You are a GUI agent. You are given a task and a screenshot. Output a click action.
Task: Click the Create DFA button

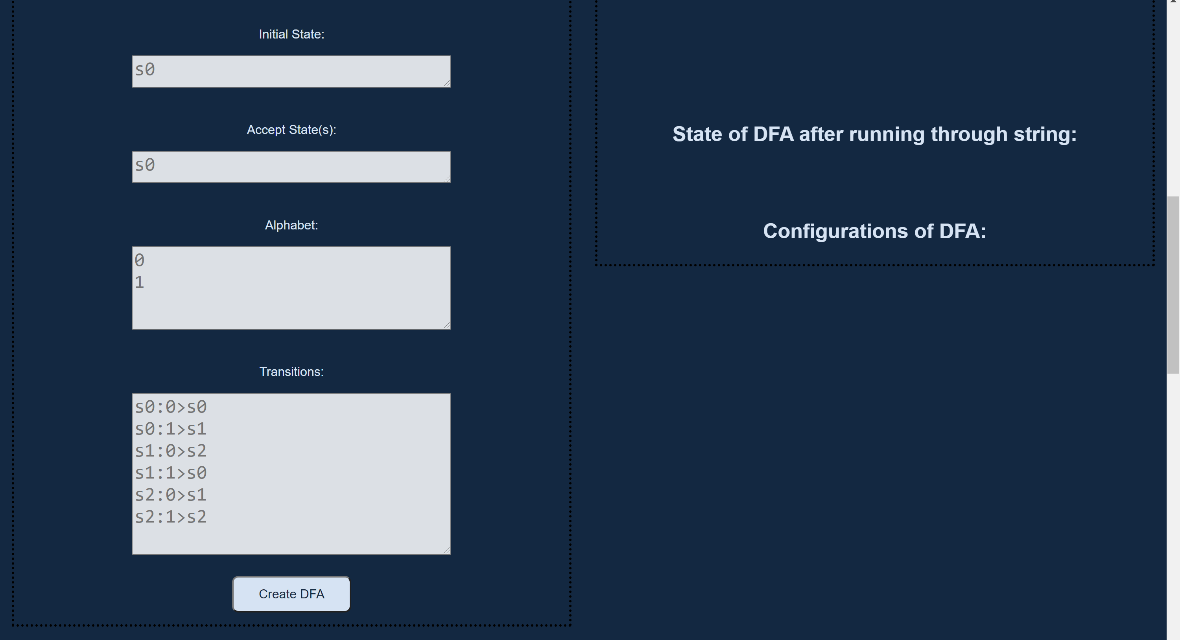point(291,594)
